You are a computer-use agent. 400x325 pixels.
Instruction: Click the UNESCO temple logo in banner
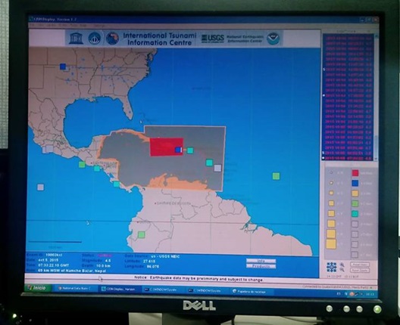(x=76, y=39)
